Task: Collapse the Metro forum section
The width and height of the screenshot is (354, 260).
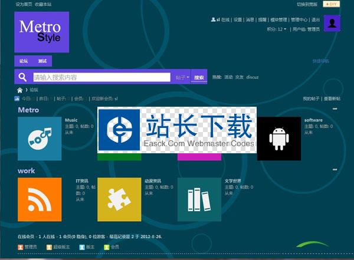Action: pyautogui.click(x=335, y=109)
